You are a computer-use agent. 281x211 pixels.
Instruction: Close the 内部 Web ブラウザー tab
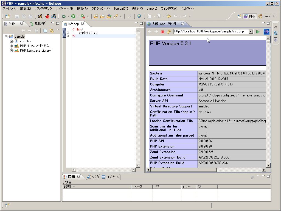click(183, 24)
